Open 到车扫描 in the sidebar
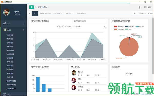The height and width of the screenshot is (96, 154). (10, 77)
